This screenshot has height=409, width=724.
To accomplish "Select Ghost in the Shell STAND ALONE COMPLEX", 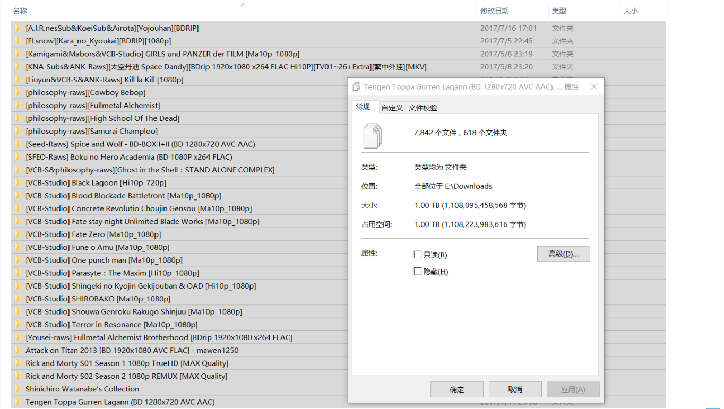I will [150, 170].
